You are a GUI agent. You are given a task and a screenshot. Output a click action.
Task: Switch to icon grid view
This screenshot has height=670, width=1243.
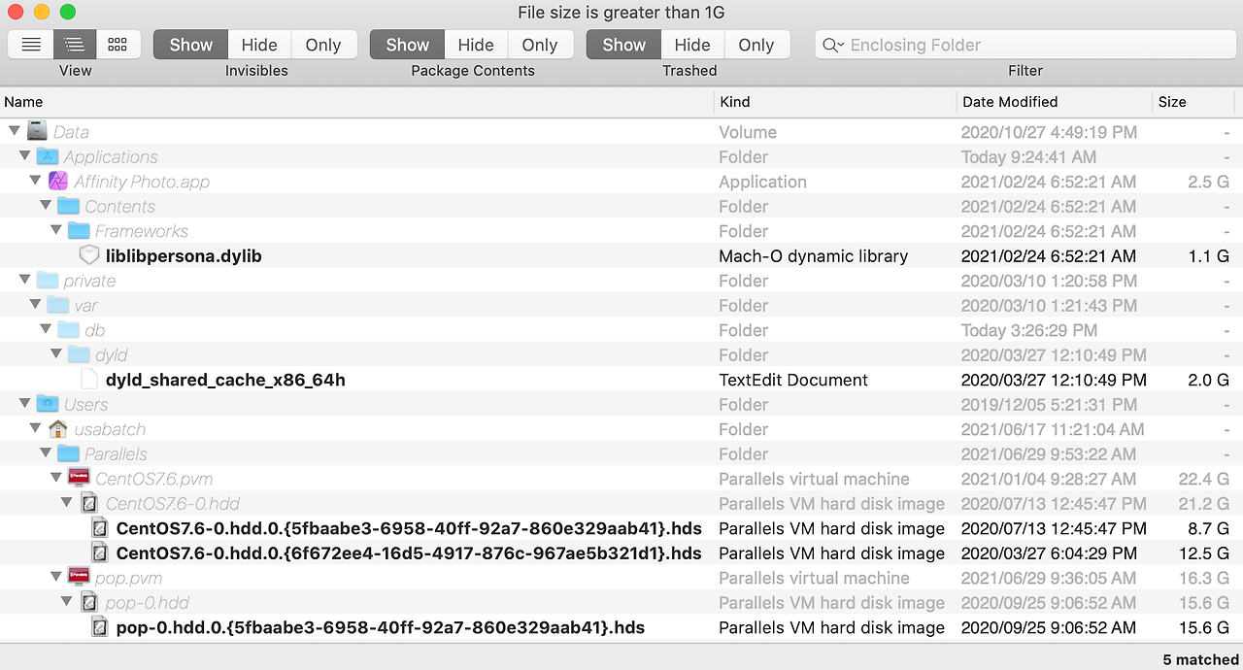pos(118,45)
